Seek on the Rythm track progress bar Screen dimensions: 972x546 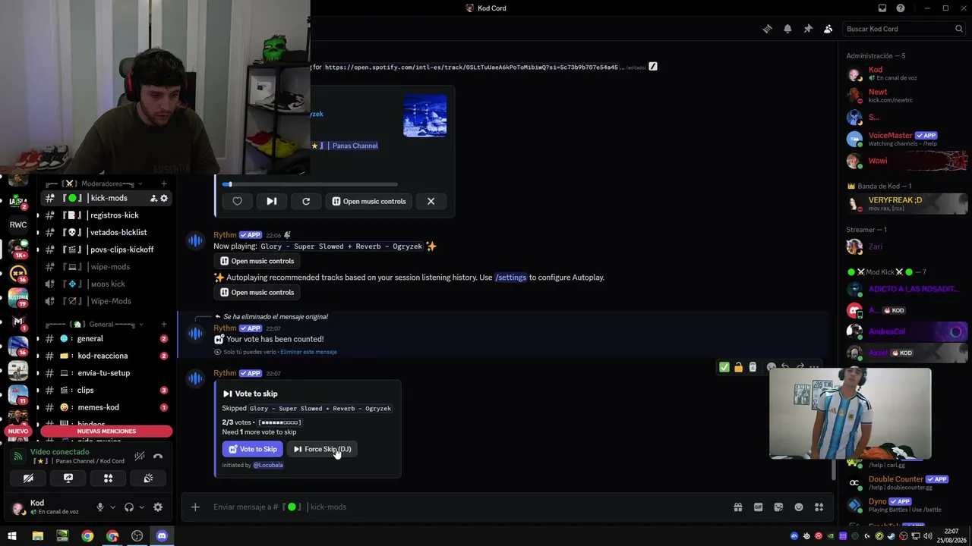point(310,184)
